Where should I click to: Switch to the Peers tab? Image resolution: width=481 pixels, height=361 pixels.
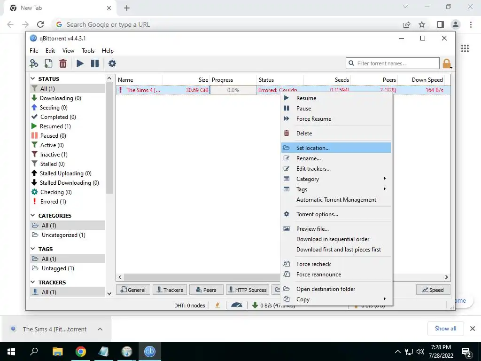207,290
